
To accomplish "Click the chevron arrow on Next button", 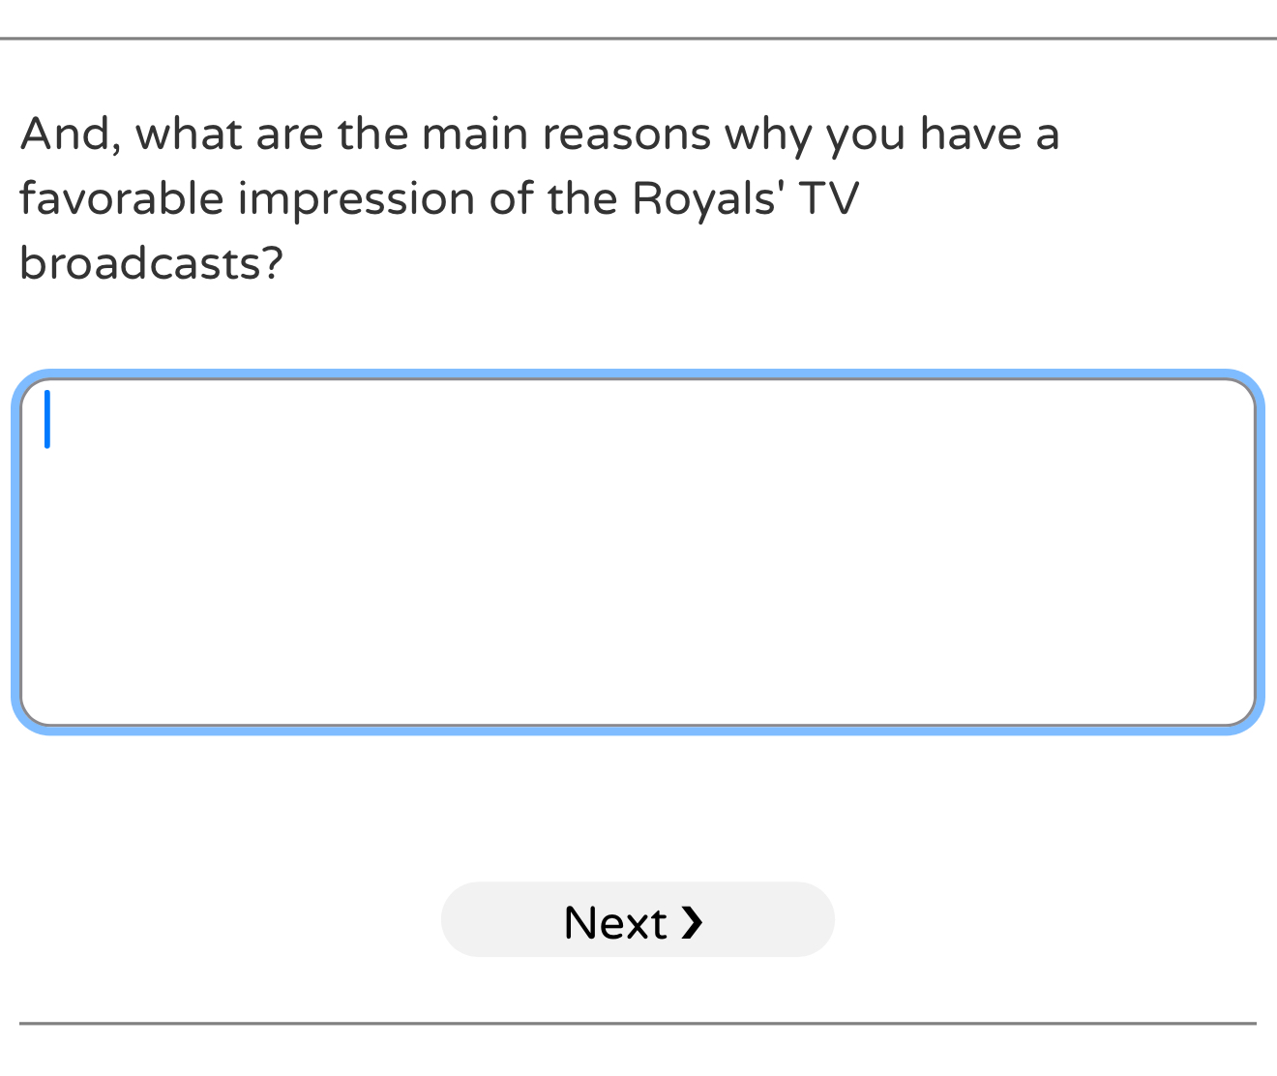I will [691, 922].
